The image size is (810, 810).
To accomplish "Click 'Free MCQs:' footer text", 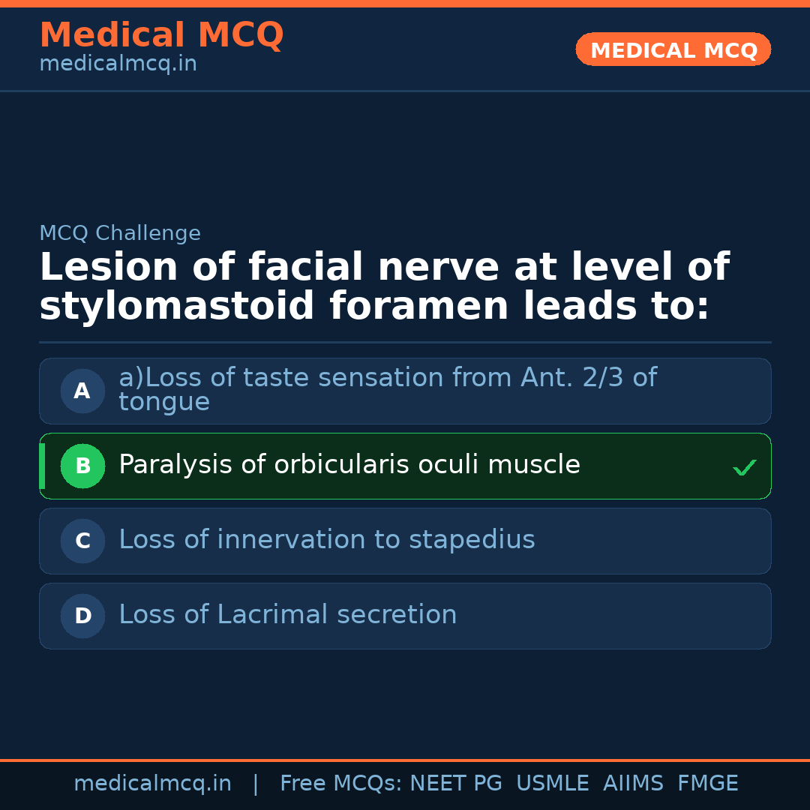I will [340, 784].
